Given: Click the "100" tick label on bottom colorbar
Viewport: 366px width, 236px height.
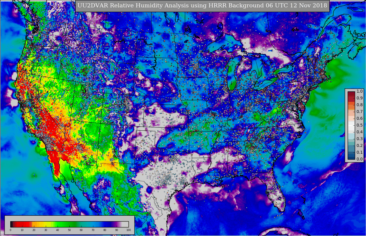Looking at the screenshot, I should [x=128, y=230].
